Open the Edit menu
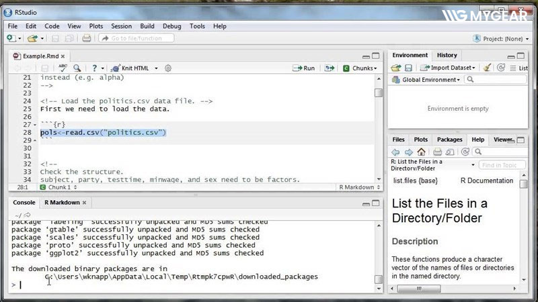538x302 pixels. pos(30,26)
